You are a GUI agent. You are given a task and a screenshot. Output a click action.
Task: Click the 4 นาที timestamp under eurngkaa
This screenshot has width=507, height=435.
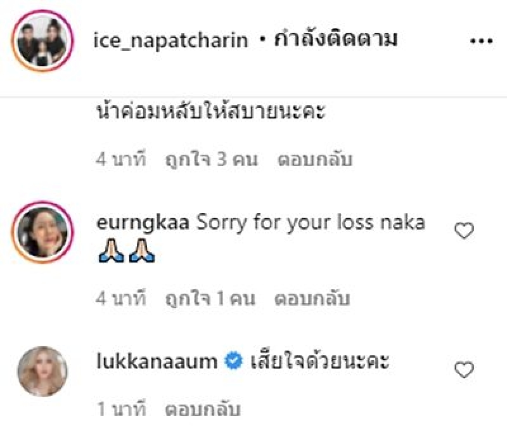pos(121,298)
